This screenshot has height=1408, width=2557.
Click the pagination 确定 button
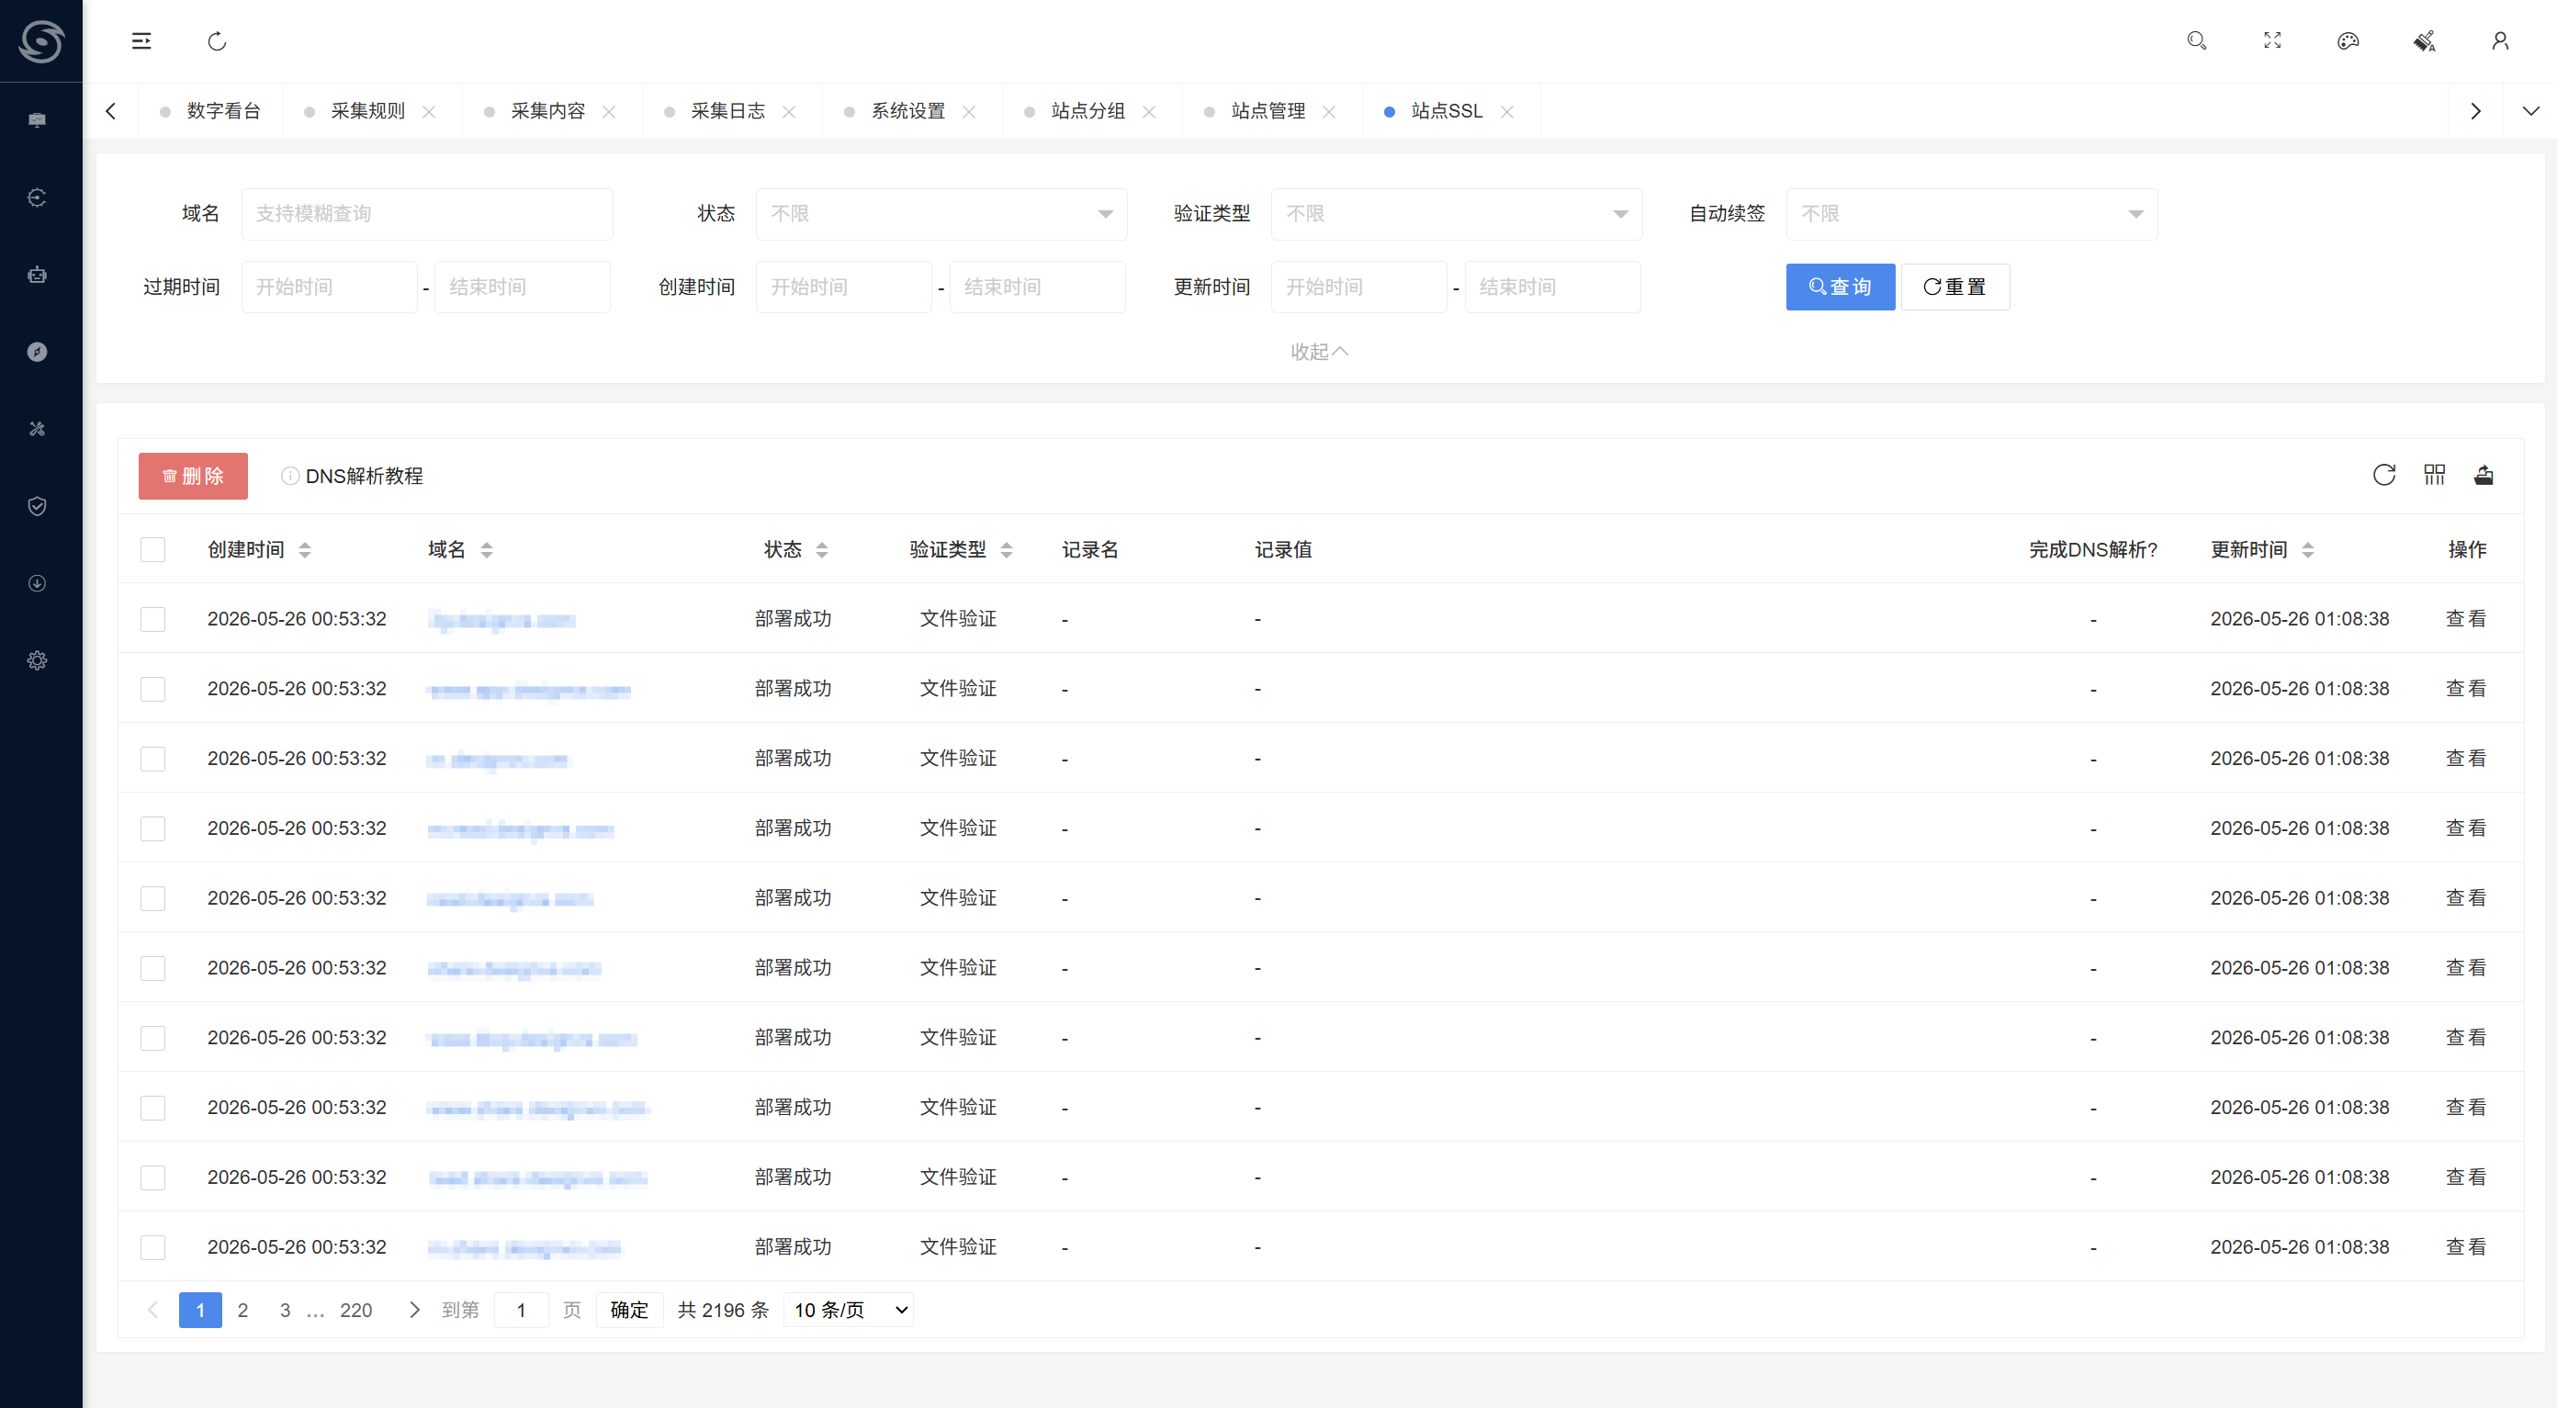[x=629, y=1310]
